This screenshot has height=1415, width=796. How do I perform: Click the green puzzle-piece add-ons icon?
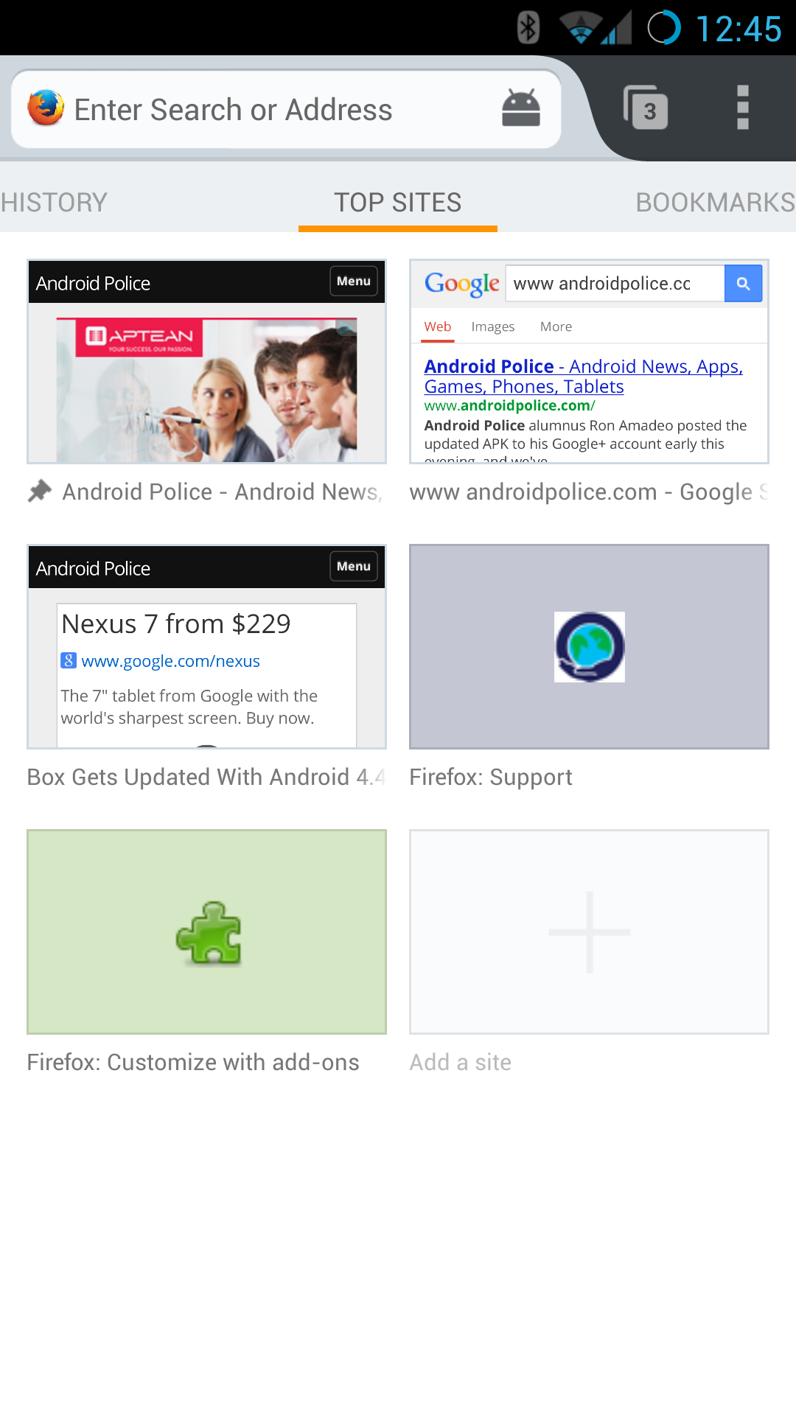[x=209, y=933]
